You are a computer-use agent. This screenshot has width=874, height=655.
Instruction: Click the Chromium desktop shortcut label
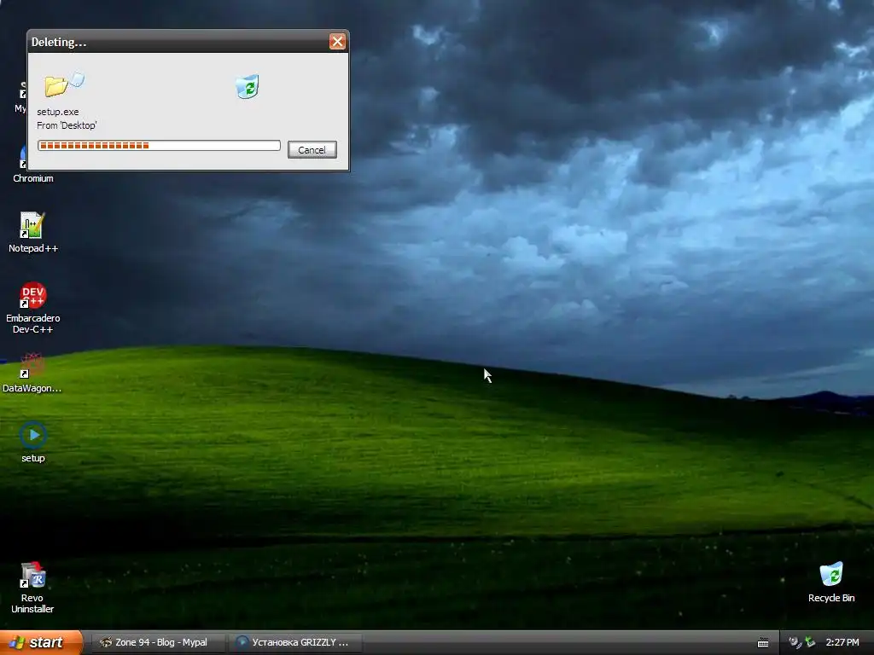coord(33,178)
